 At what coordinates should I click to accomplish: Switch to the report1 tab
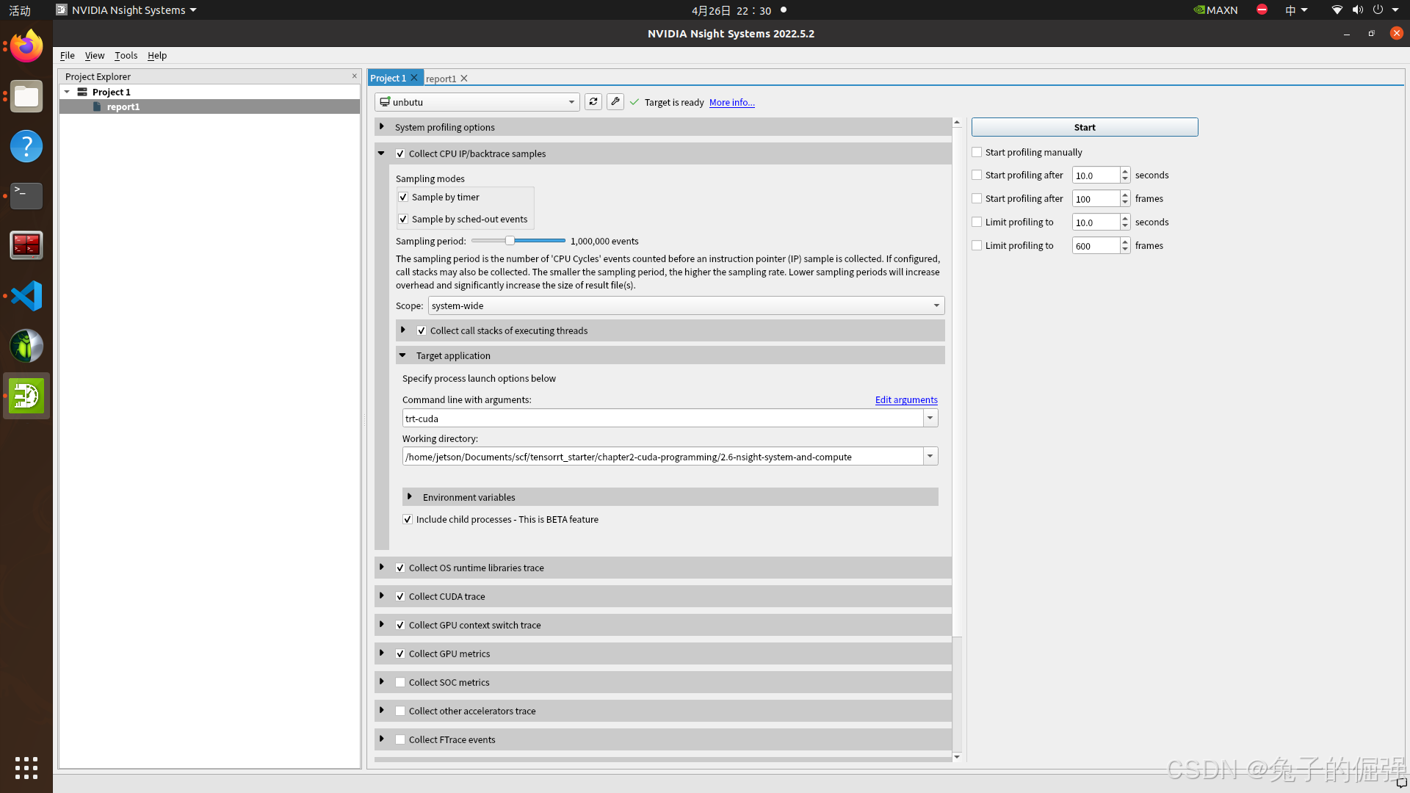[x=441, y=79]
